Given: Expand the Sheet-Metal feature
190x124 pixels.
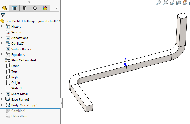Looking at the screenshot, I should pos(2,93).
